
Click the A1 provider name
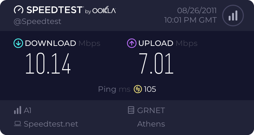pos(28,110)
